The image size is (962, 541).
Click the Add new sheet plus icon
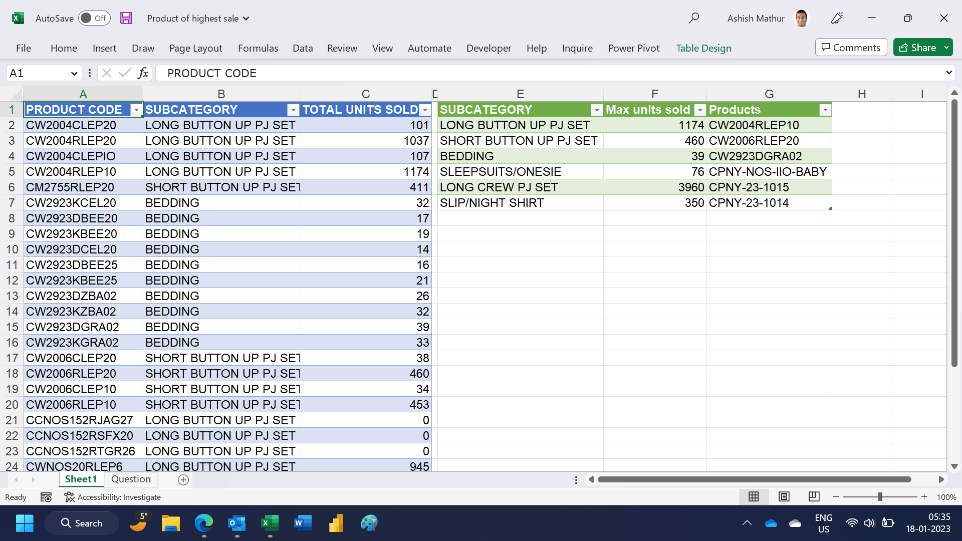184,479
